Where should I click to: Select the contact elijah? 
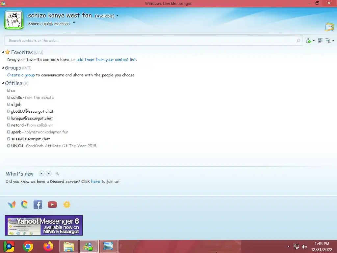click(x=16, y=104)
